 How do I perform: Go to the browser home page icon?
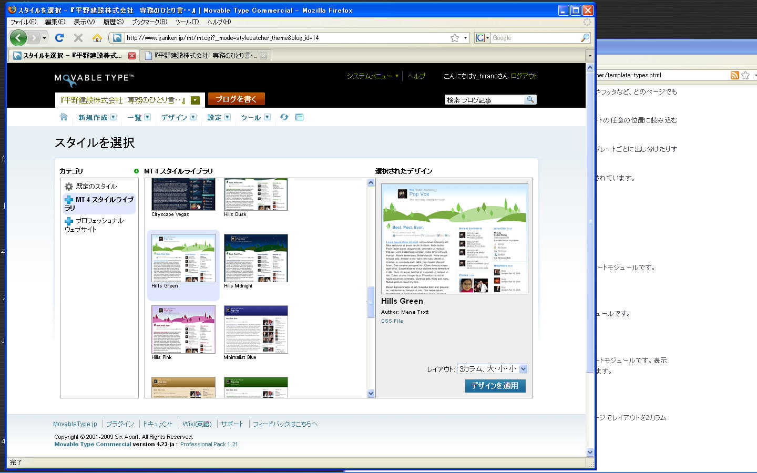pos(97,38)
